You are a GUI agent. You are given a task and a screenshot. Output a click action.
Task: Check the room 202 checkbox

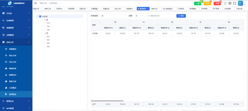tap(45, 40)
